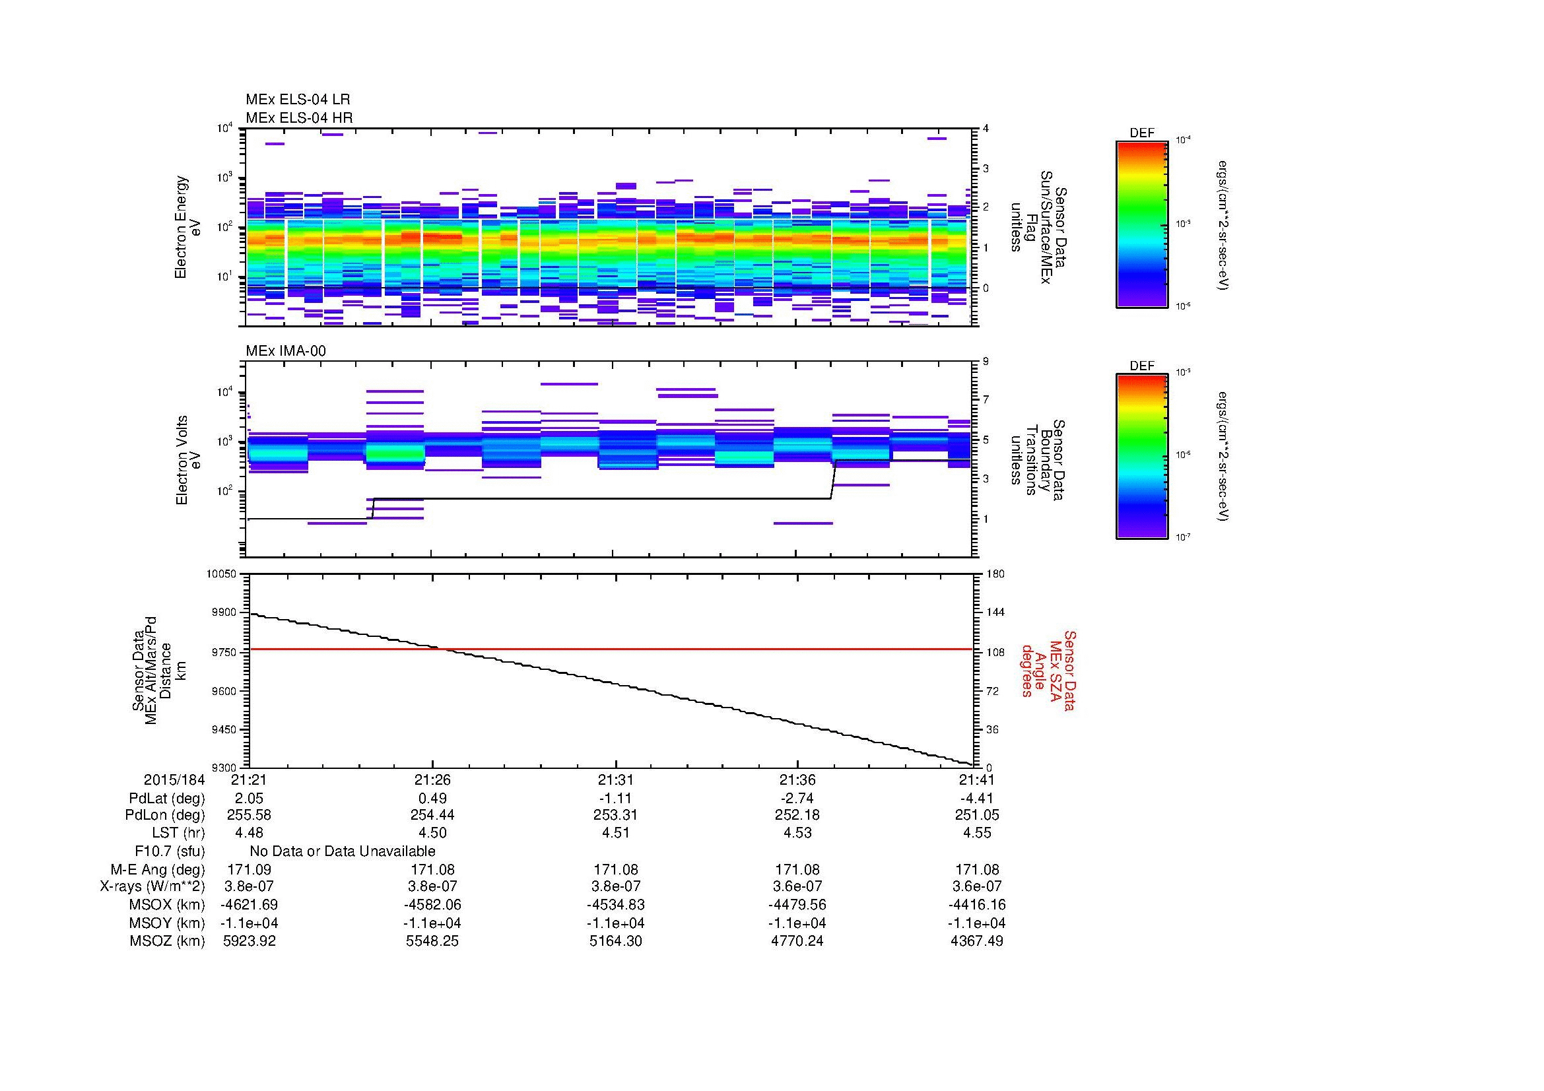Image resolution: width=1544 pixels, height=1091 pixels.
Task: Click the 'PdLat (deg)' row label
Action: [x=167, y=799]
